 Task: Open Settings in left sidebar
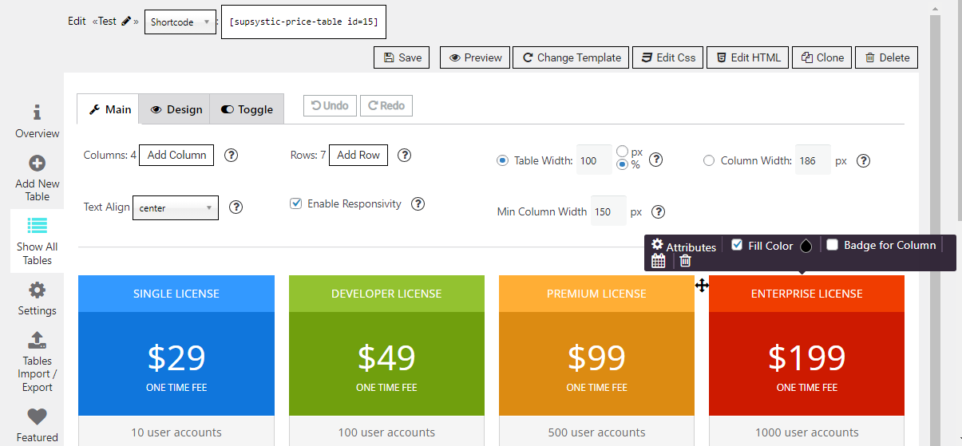tap(37, 298)
